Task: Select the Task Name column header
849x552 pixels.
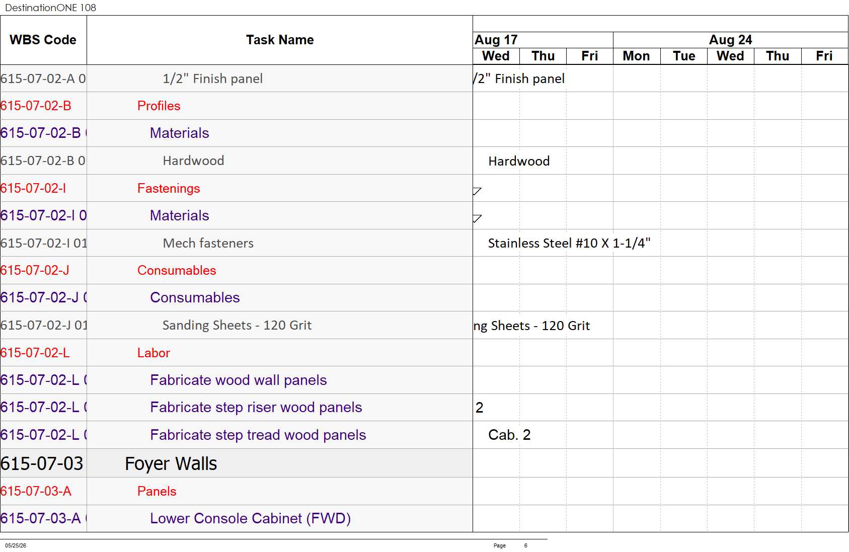Action: (280, 40)
